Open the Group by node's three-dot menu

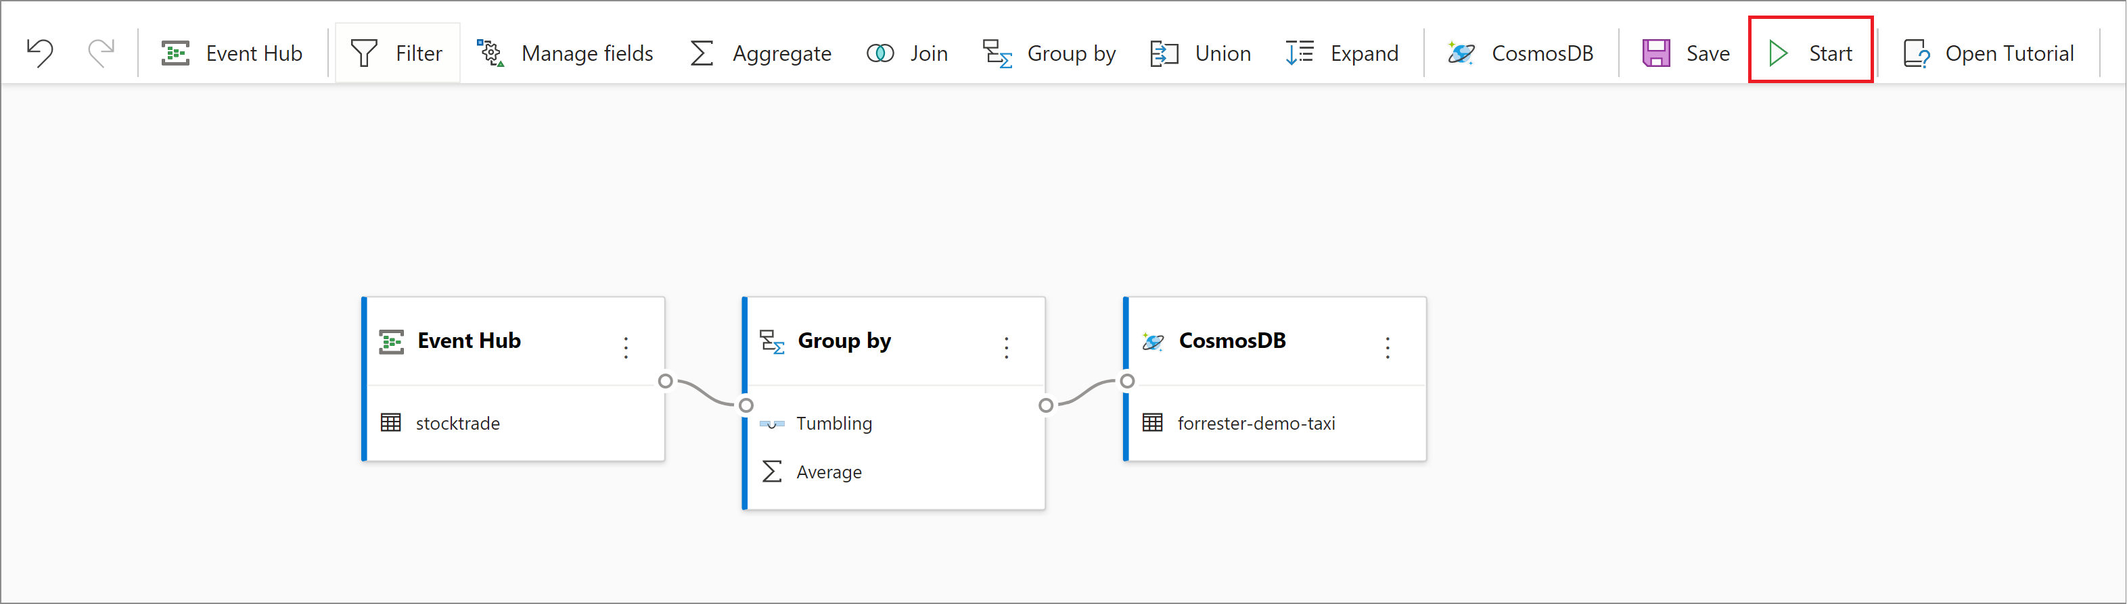click(1006, 347)
